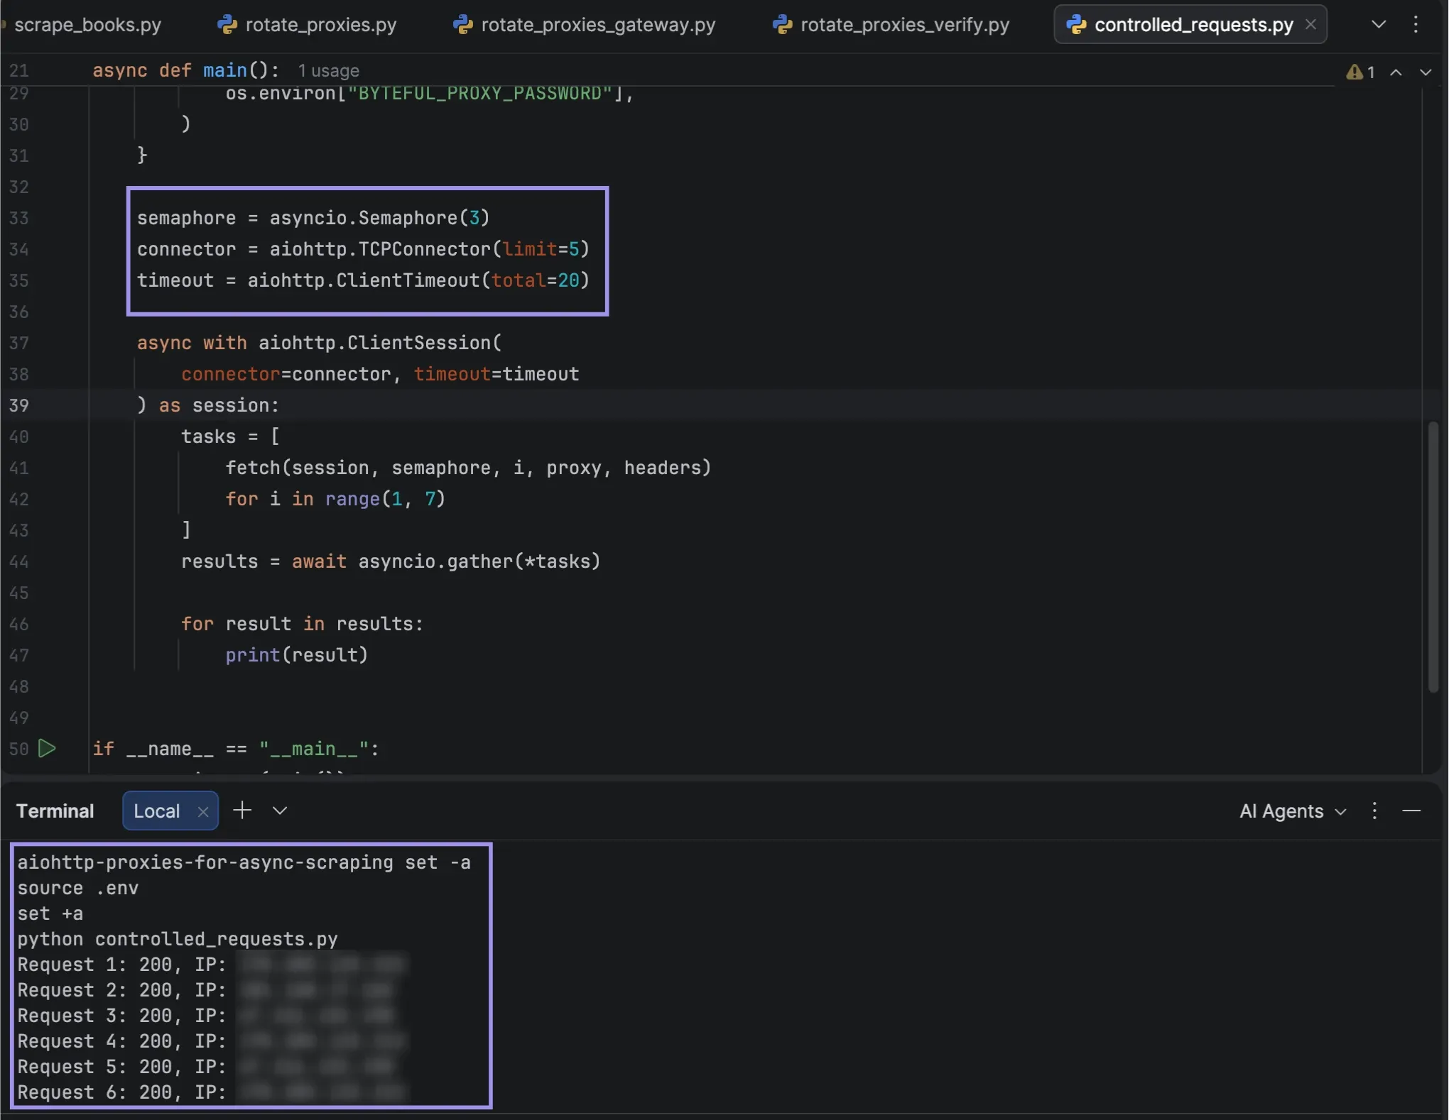The width and height of the screenshot is (1449, 1120).
Task: Click the '1 usage' hint for main
Action: [x=328, y=71]
